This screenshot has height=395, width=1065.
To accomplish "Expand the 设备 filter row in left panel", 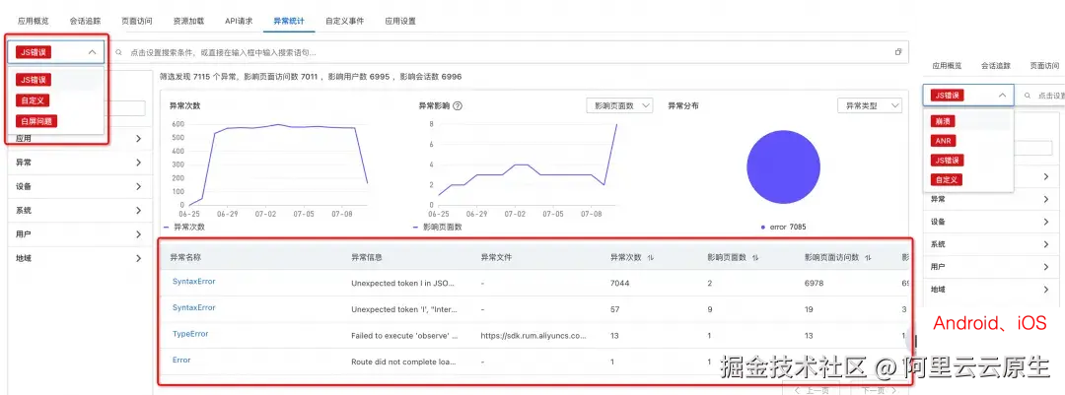I will [x=79, y=186].
